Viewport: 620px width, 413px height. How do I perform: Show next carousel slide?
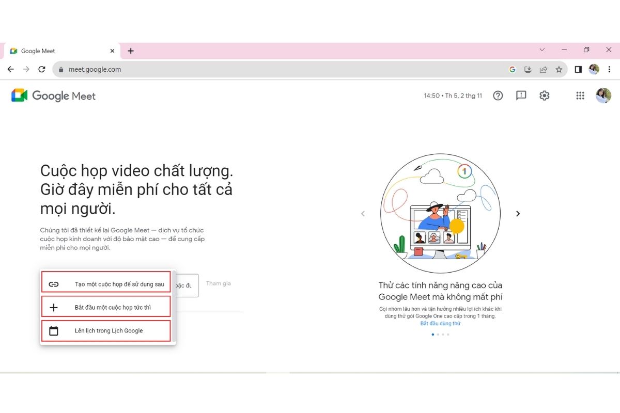tap(518, 214)
